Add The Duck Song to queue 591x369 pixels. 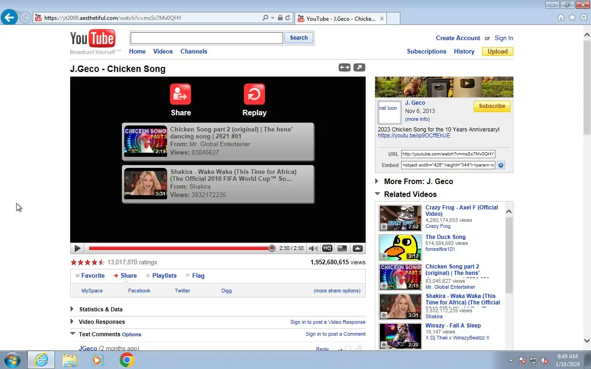pos(384,256)
